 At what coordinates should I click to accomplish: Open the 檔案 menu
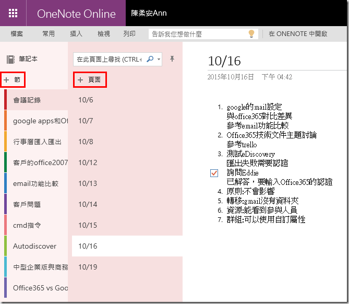(17, 34)
